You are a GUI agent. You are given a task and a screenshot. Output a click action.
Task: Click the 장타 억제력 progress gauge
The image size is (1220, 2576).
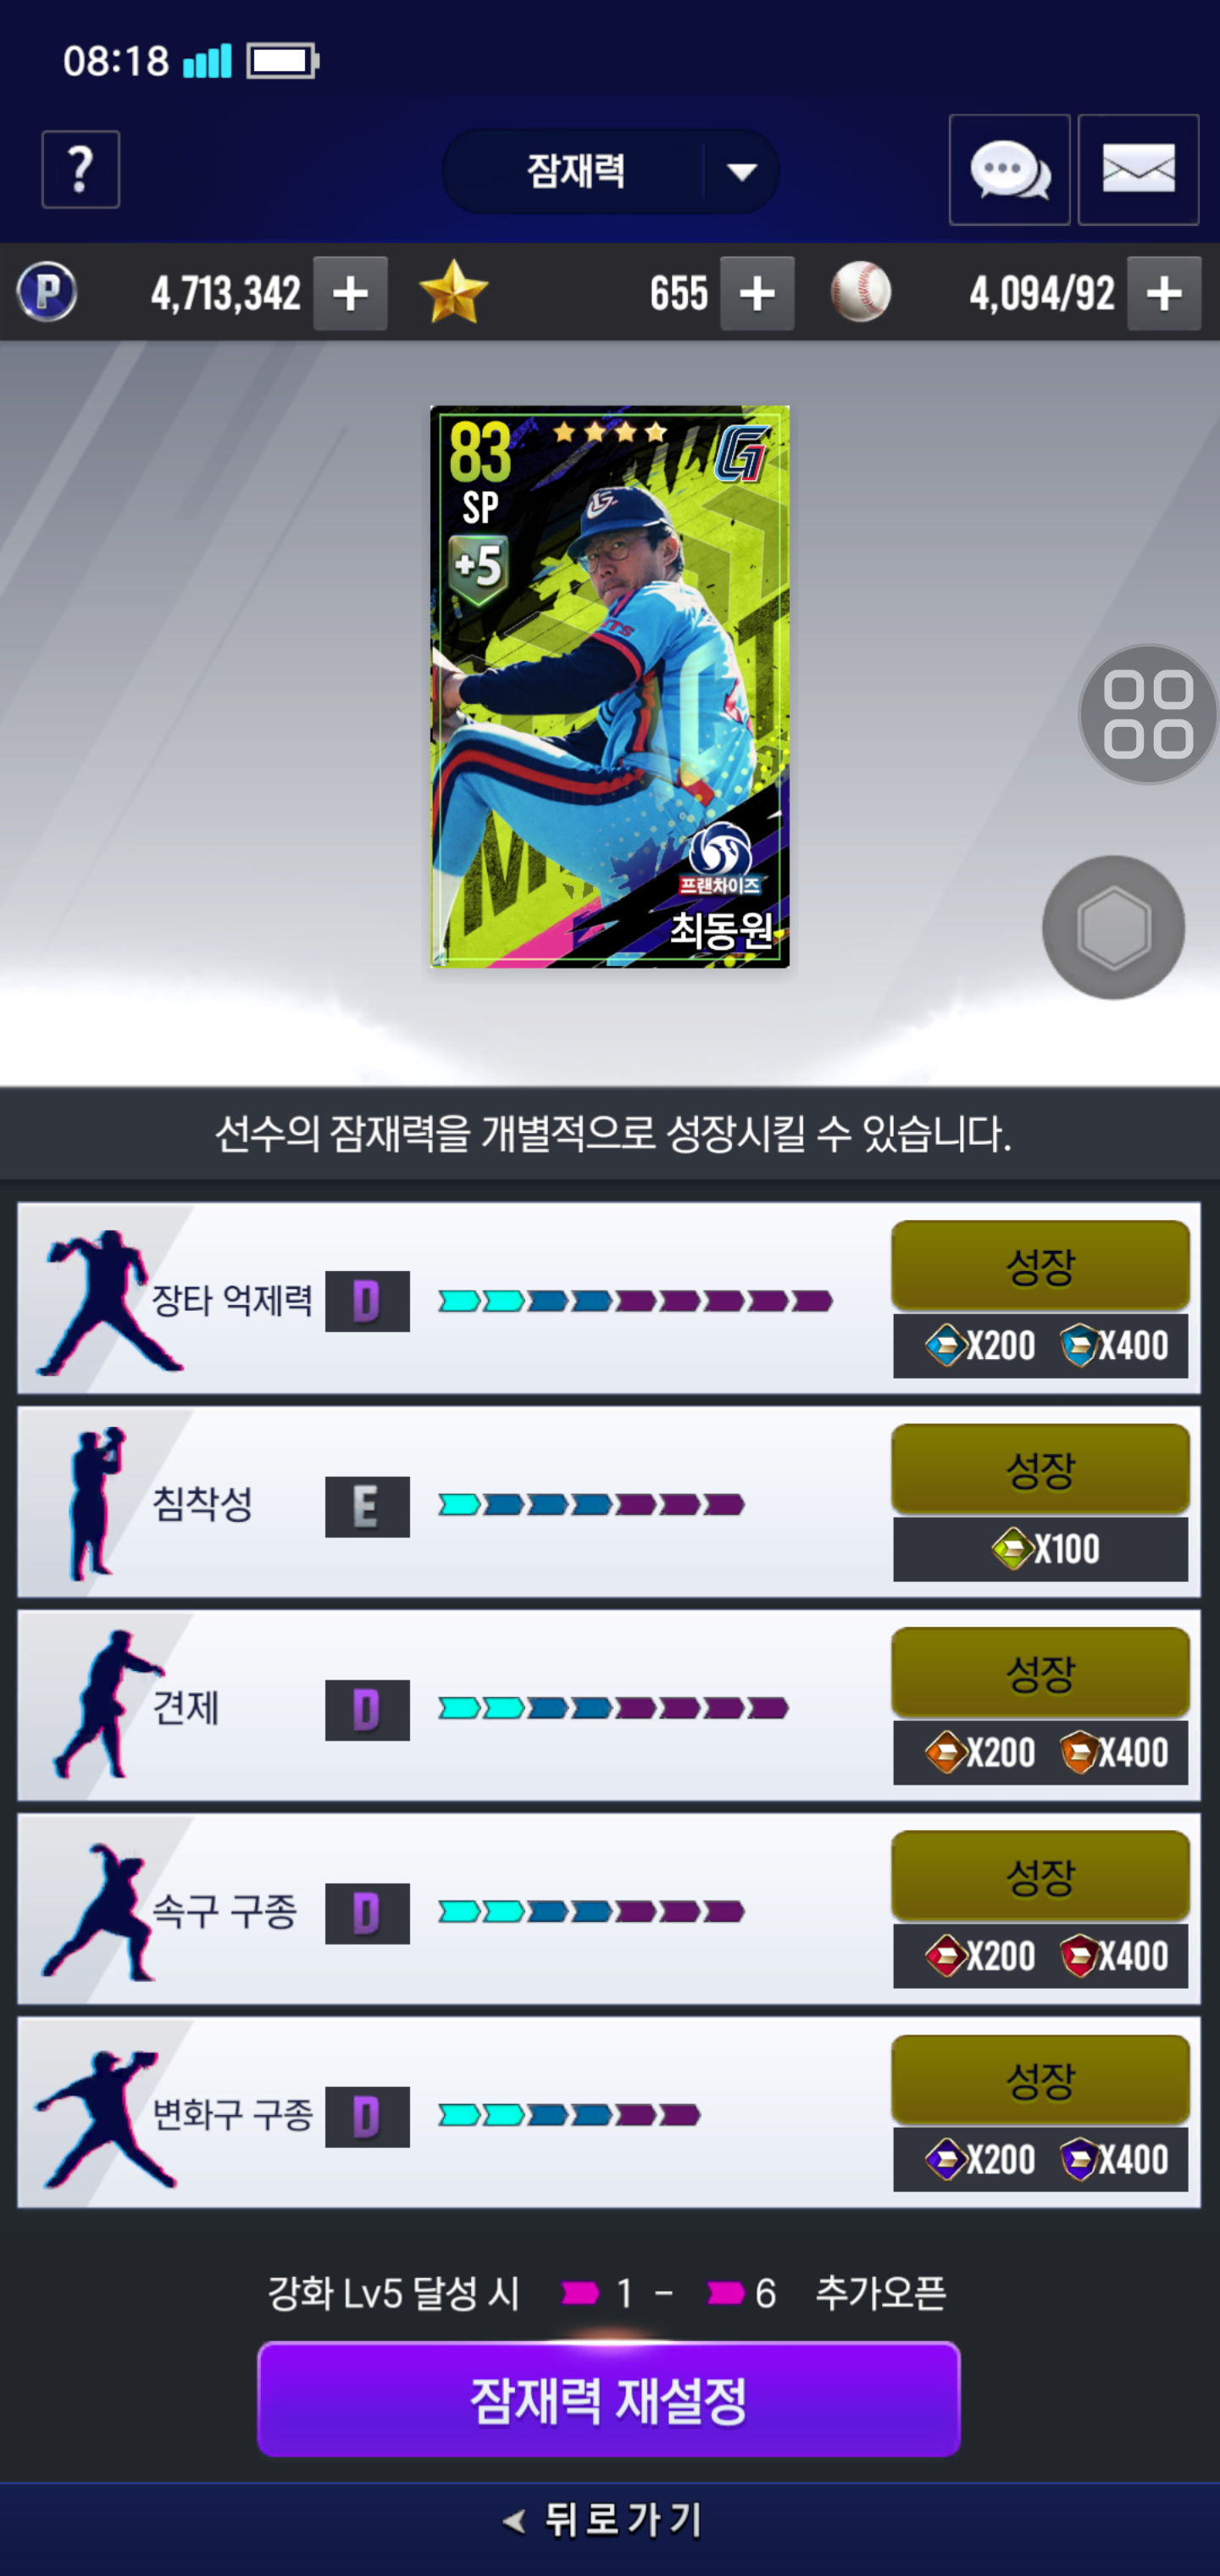[x=636, y=1301]
